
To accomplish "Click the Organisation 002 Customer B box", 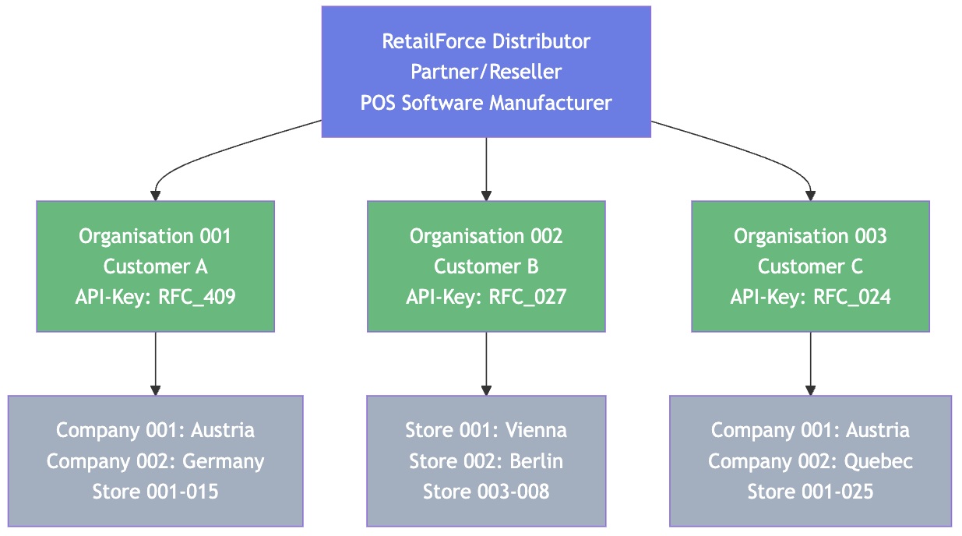I will [x=485, y=266].
